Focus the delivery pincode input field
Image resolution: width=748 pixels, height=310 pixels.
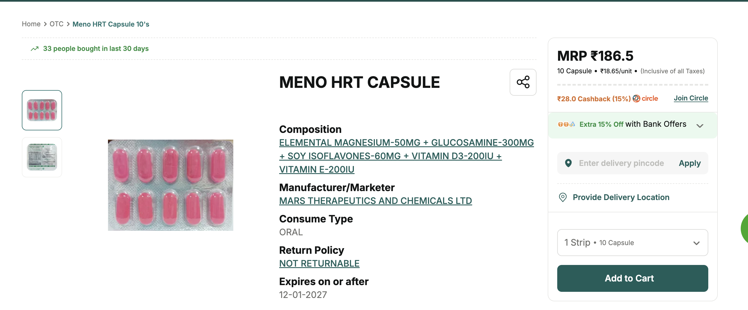click(x=621, y=163)
